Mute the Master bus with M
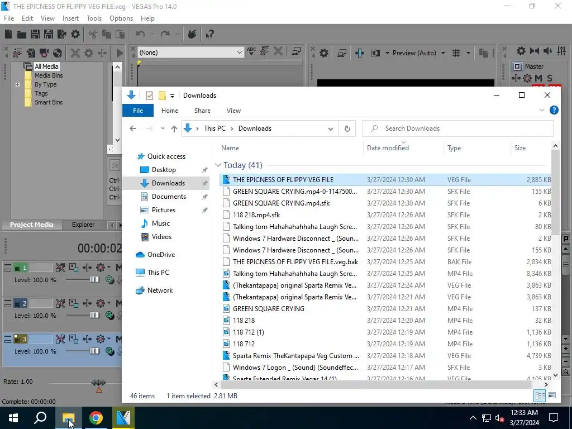 click(538, 78)
